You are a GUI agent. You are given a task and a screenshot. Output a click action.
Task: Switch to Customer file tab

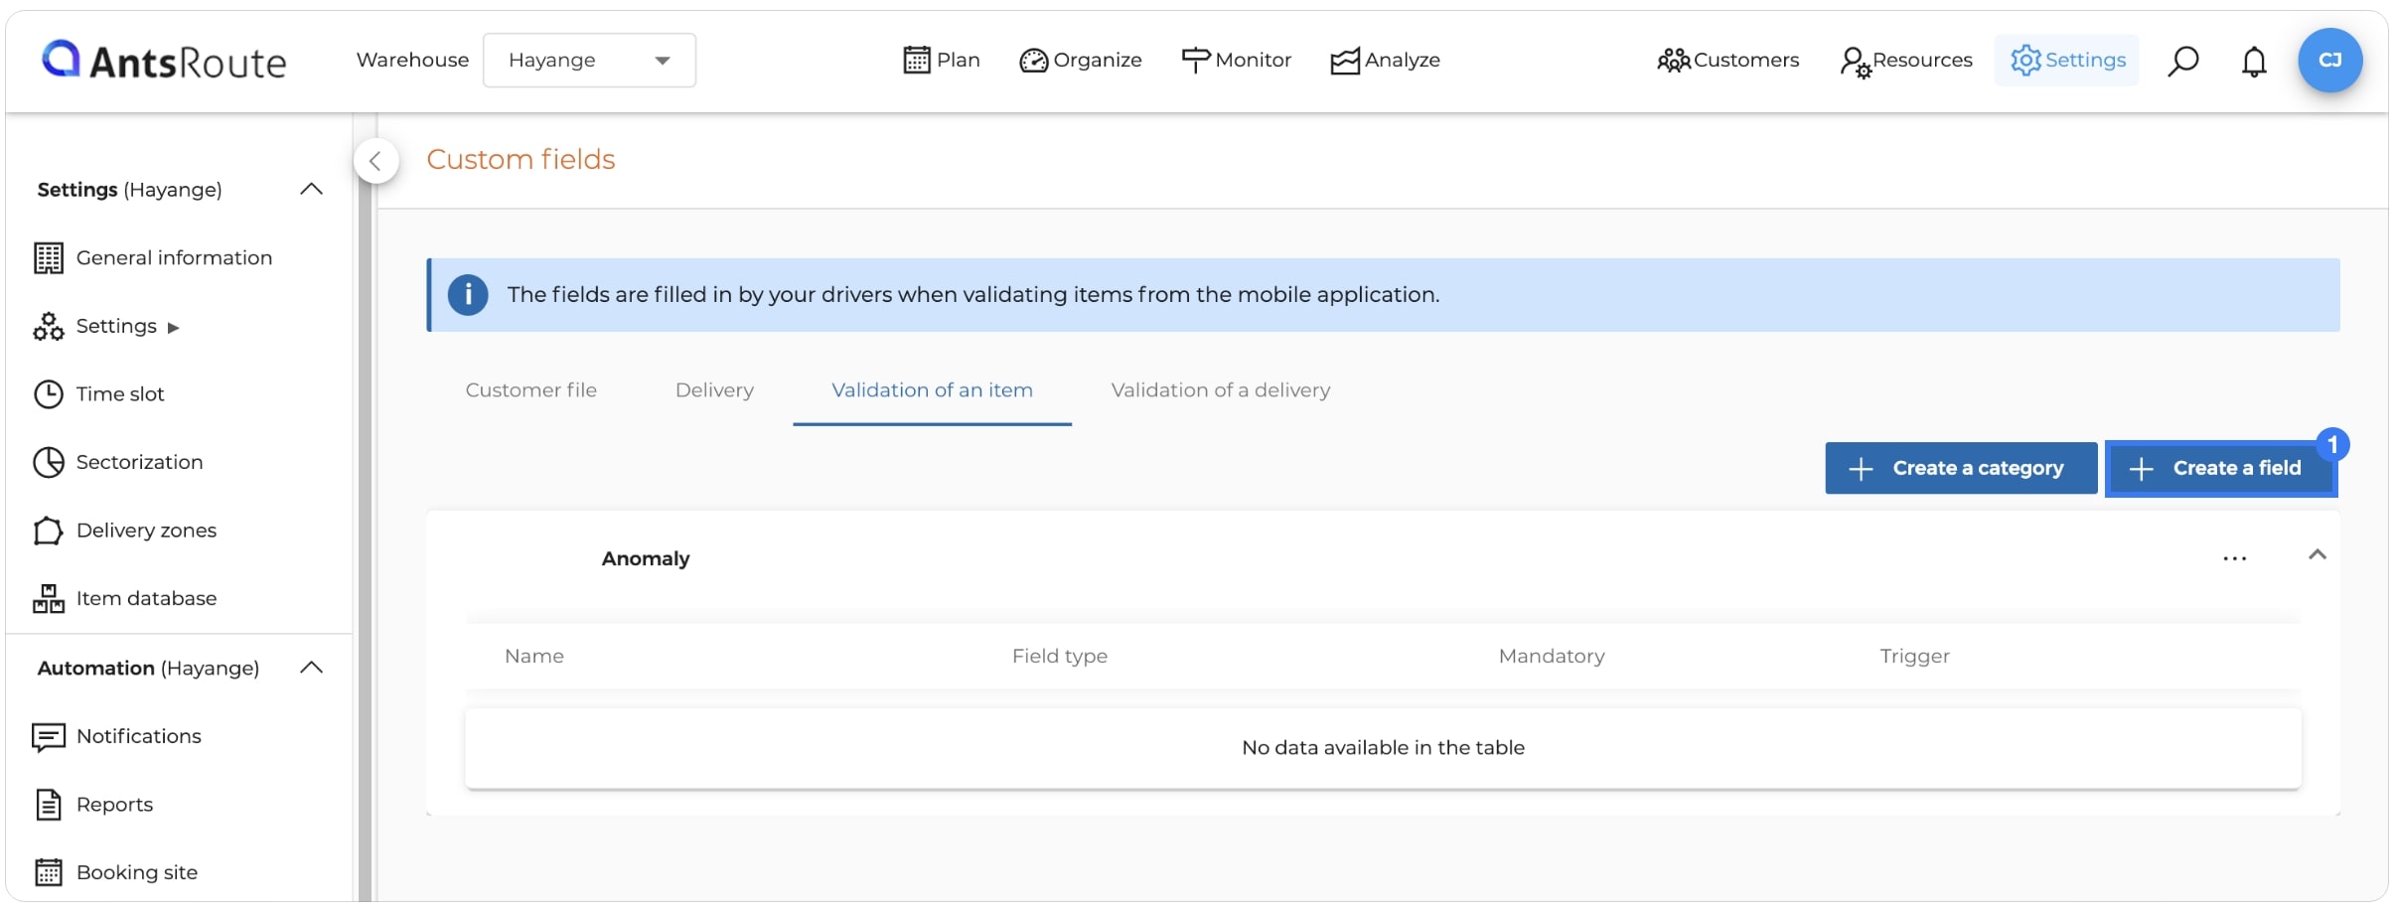(x=531, y=390)
